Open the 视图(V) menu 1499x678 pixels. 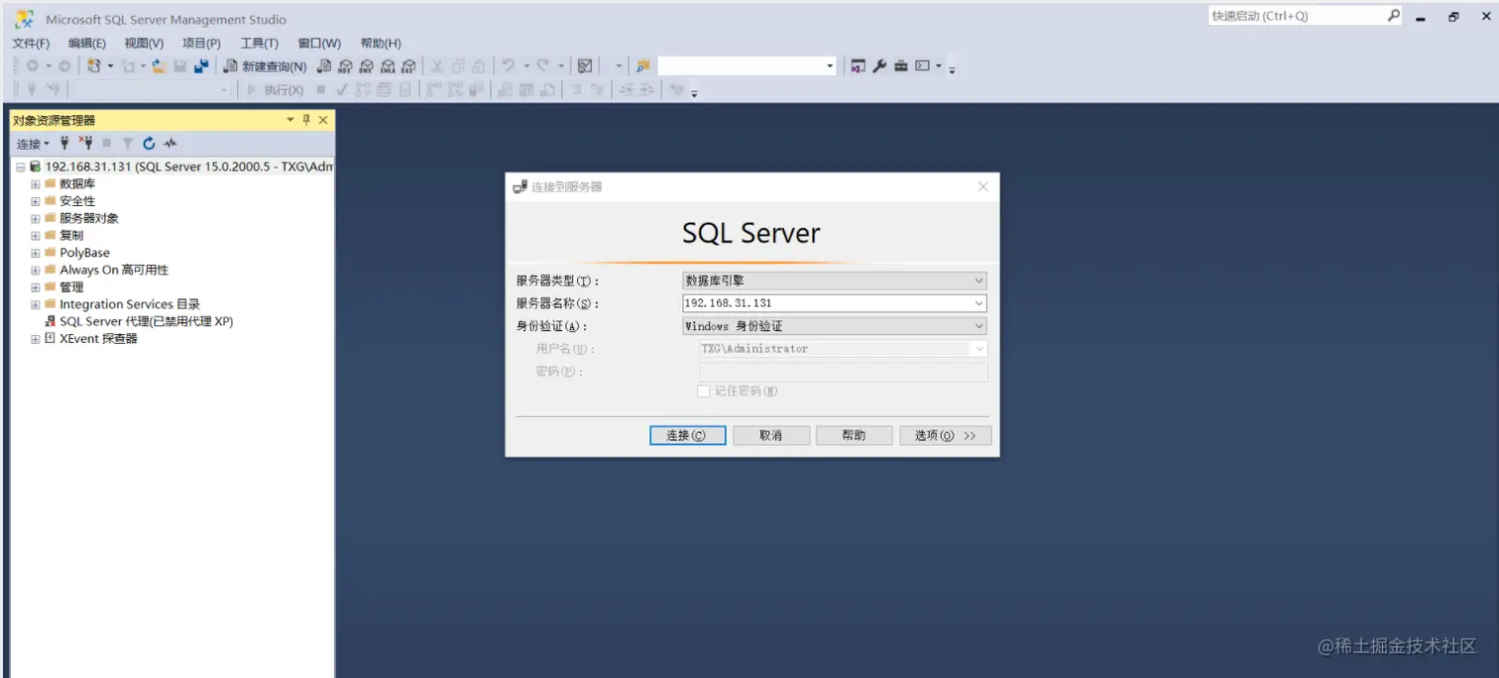tap(144, 44)
